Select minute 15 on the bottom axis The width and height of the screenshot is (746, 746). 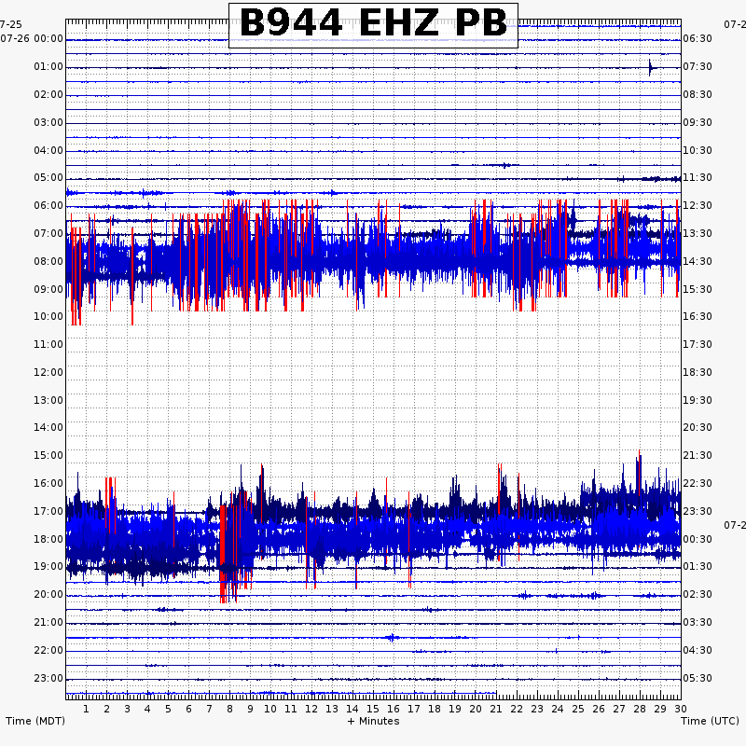[372, 709]
